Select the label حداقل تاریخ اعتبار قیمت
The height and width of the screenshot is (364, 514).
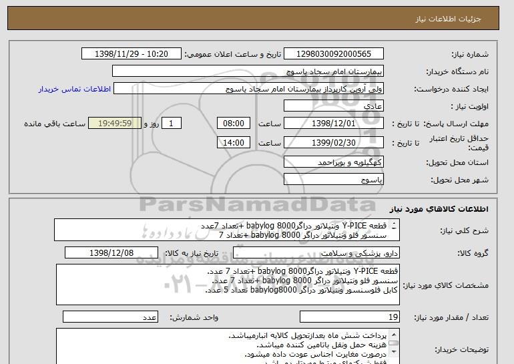pyautogui.click(x=459, y=143)
